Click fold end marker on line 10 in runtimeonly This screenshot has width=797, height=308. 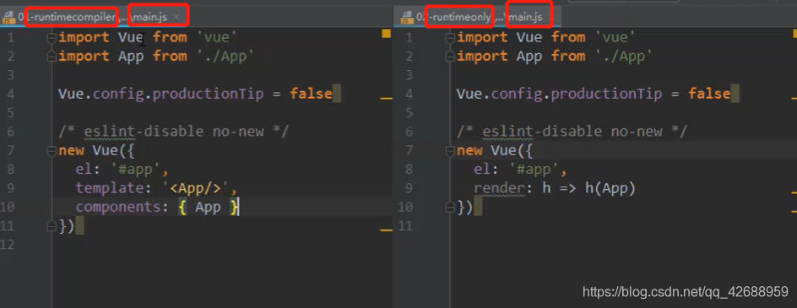[x=449, y=208]
